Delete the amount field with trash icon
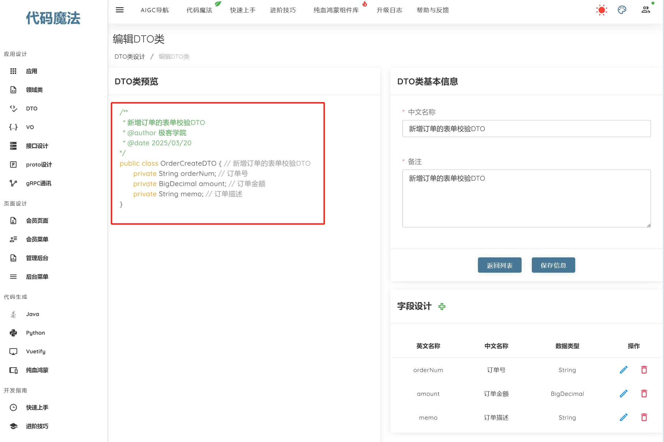Image resolution: width=664 pixels, height=442 pixels. click(x=644, y=394)
